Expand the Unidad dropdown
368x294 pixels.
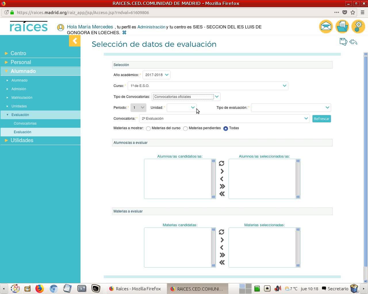(182, 108)
